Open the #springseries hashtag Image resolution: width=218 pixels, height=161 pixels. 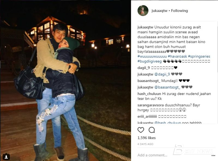click(x=199, y=56)
